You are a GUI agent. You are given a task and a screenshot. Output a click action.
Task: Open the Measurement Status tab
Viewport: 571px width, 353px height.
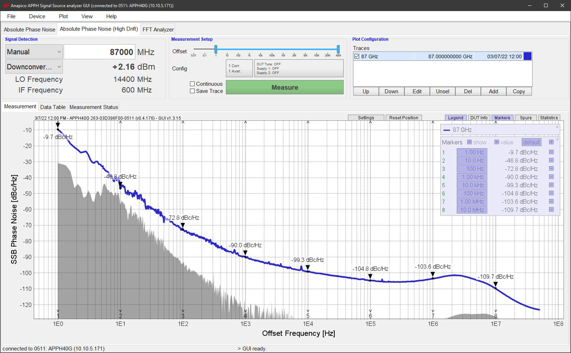pos(94,107)
